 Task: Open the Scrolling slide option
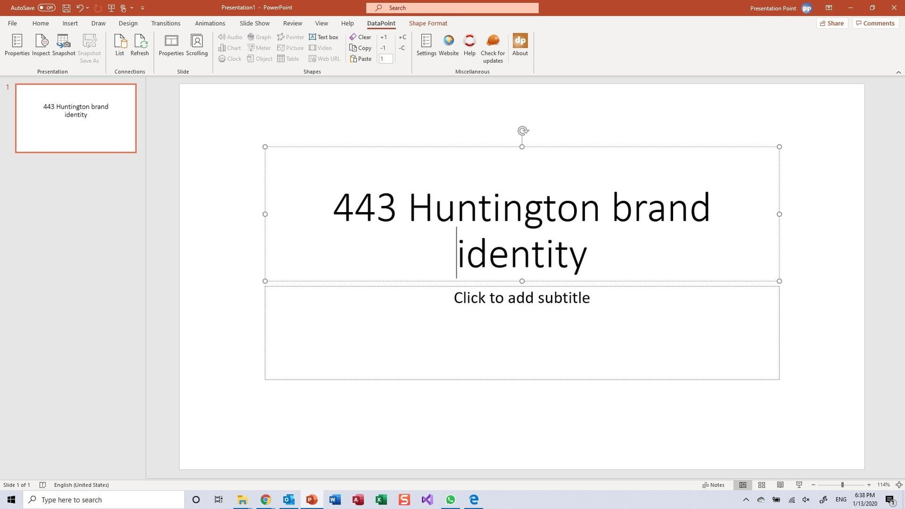point(197,45)
